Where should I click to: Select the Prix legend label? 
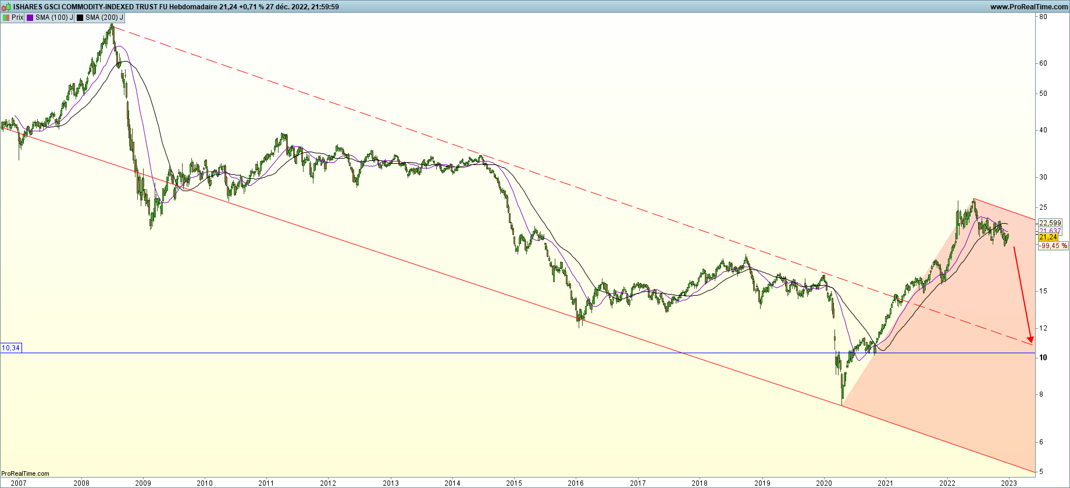point(17,17)
